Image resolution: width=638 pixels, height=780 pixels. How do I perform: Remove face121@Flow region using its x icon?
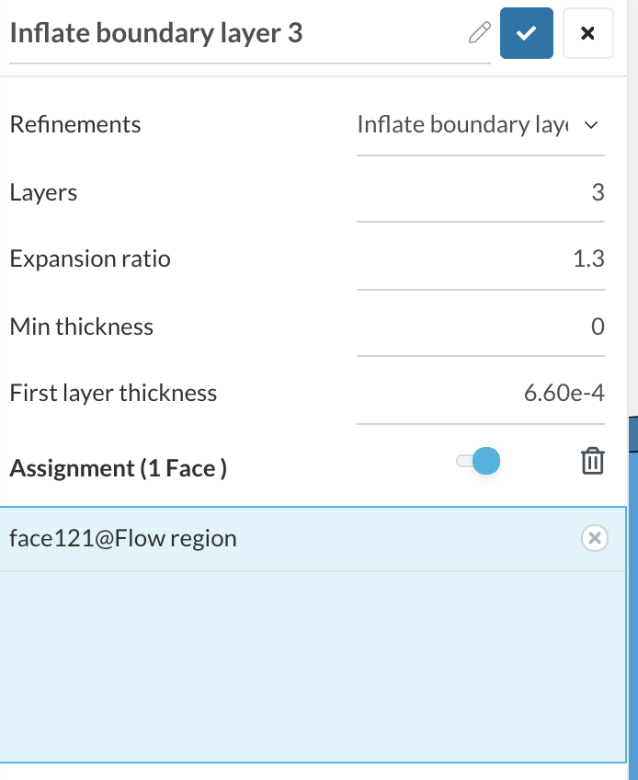(595, 538)
